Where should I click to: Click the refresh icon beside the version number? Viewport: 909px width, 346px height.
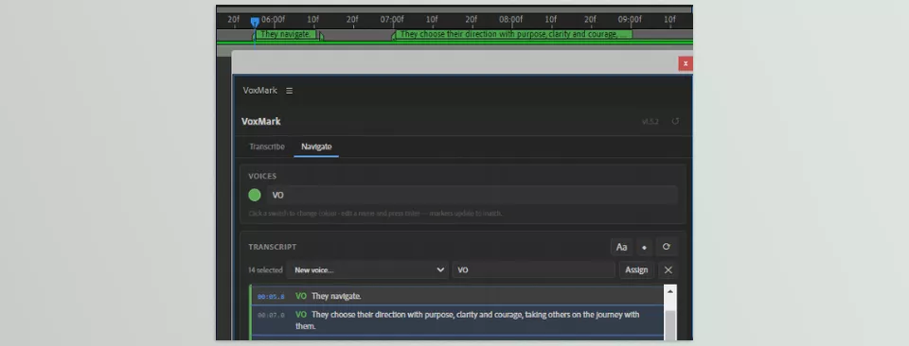click(675, 122)
